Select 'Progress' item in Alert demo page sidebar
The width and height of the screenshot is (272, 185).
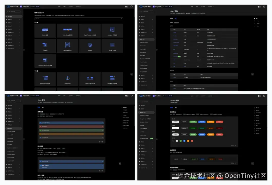coord(11,151)
